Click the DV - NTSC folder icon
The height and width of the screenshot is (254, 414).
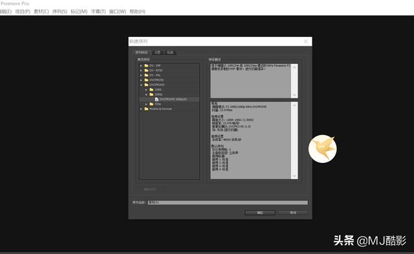pyautogui.click(x=146, y=70)
